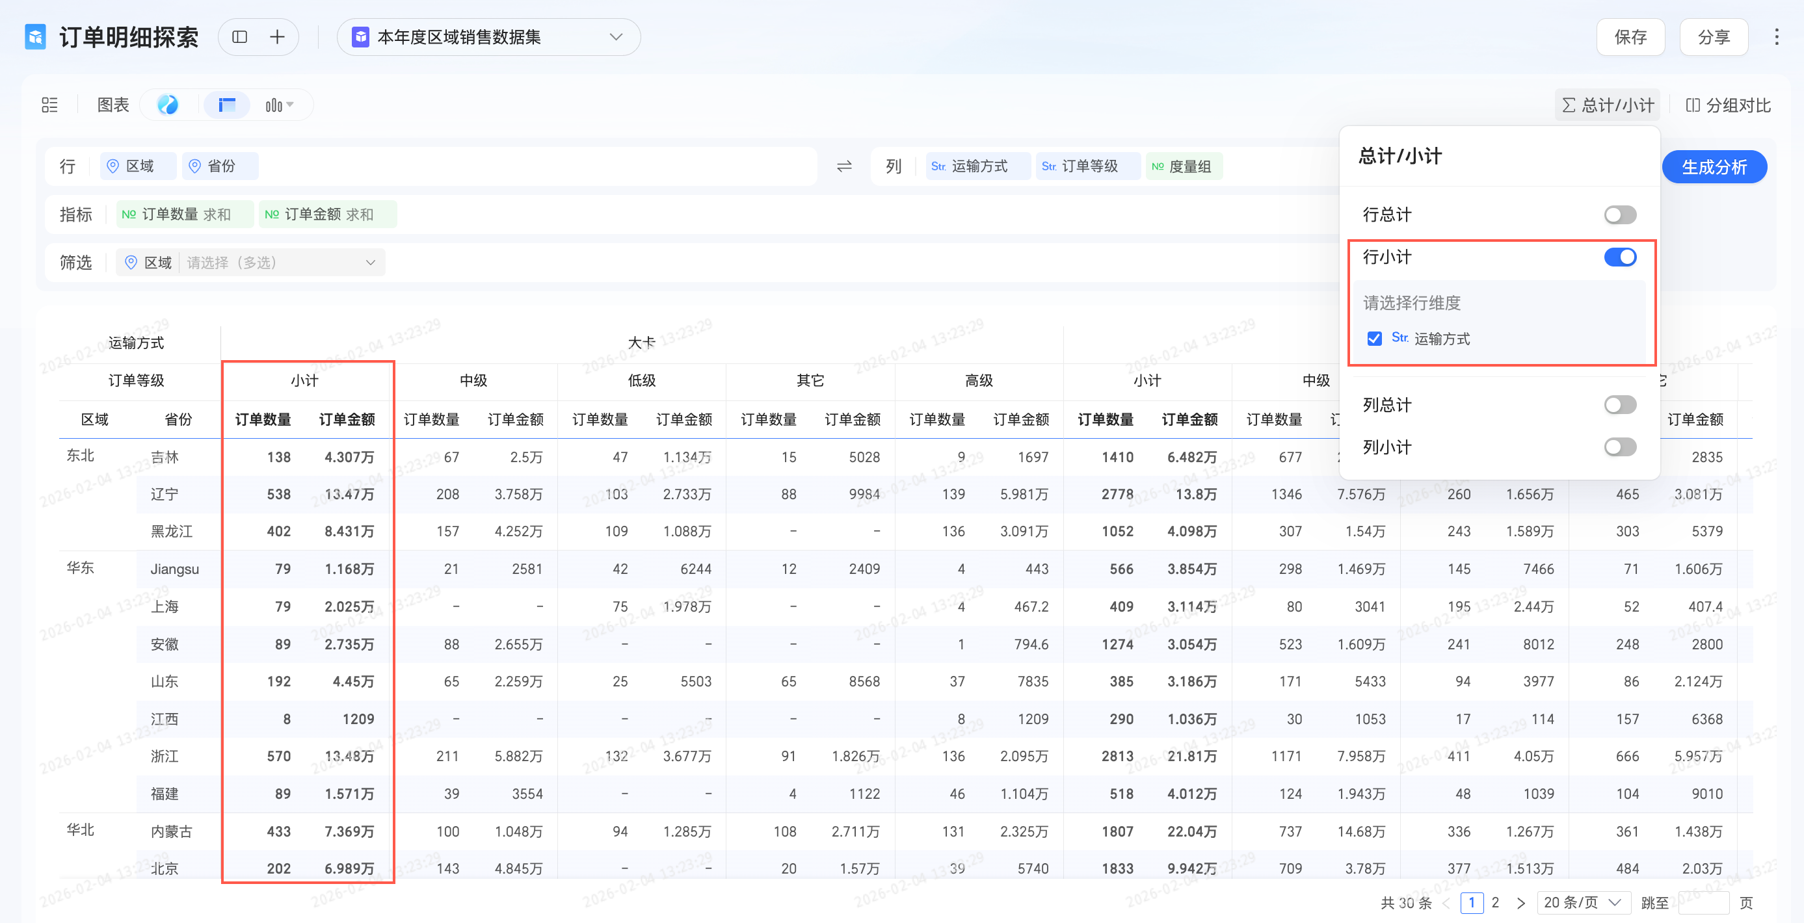1804x923 pixels.
Task: Click the sidebar panel layout icon
Action: [239, 37]
